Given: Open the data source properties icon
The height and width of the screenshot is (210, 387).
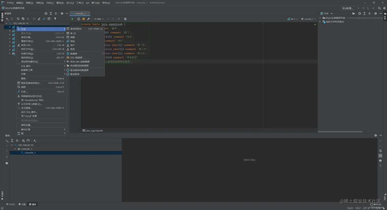Looking at the screenshot, I should coord(23,19).
